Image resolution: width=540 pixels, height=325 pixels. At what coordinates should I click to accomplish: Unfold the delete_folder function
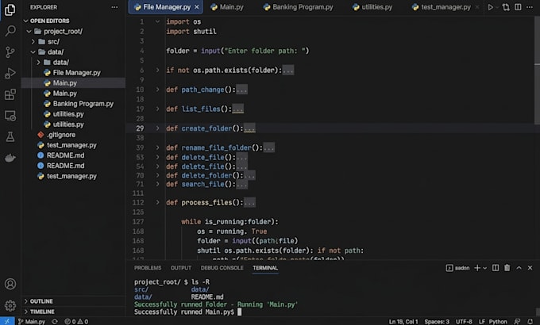pyautogui.click(x=157, y=175)
